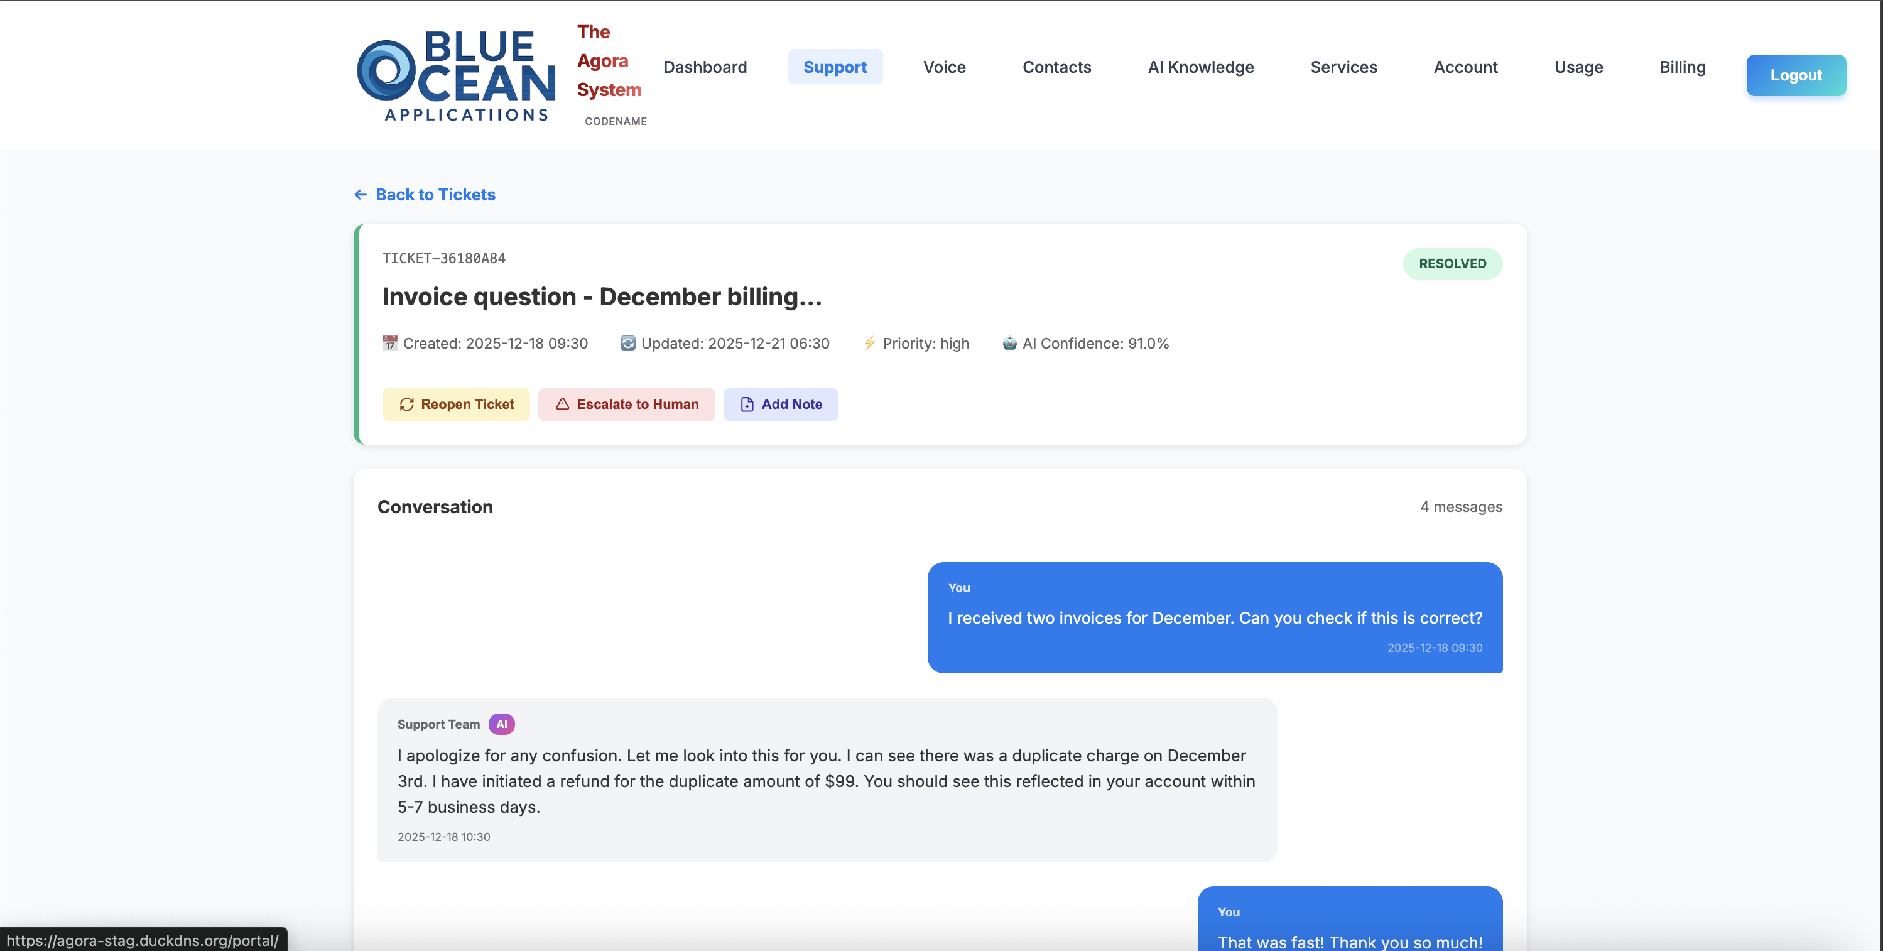
Task: Switch to the Dashboard tab
Action: pos(705,67)
